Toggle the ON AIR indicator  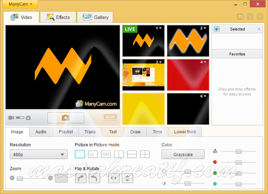point(110,118)
